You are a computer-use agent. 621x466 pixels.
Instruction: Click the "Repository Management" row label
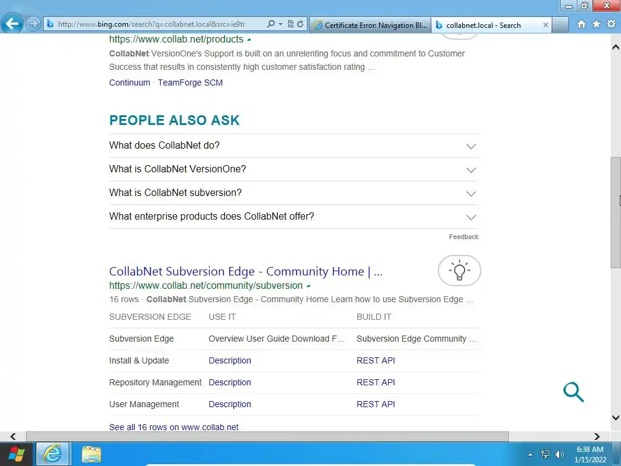[155, 382]
